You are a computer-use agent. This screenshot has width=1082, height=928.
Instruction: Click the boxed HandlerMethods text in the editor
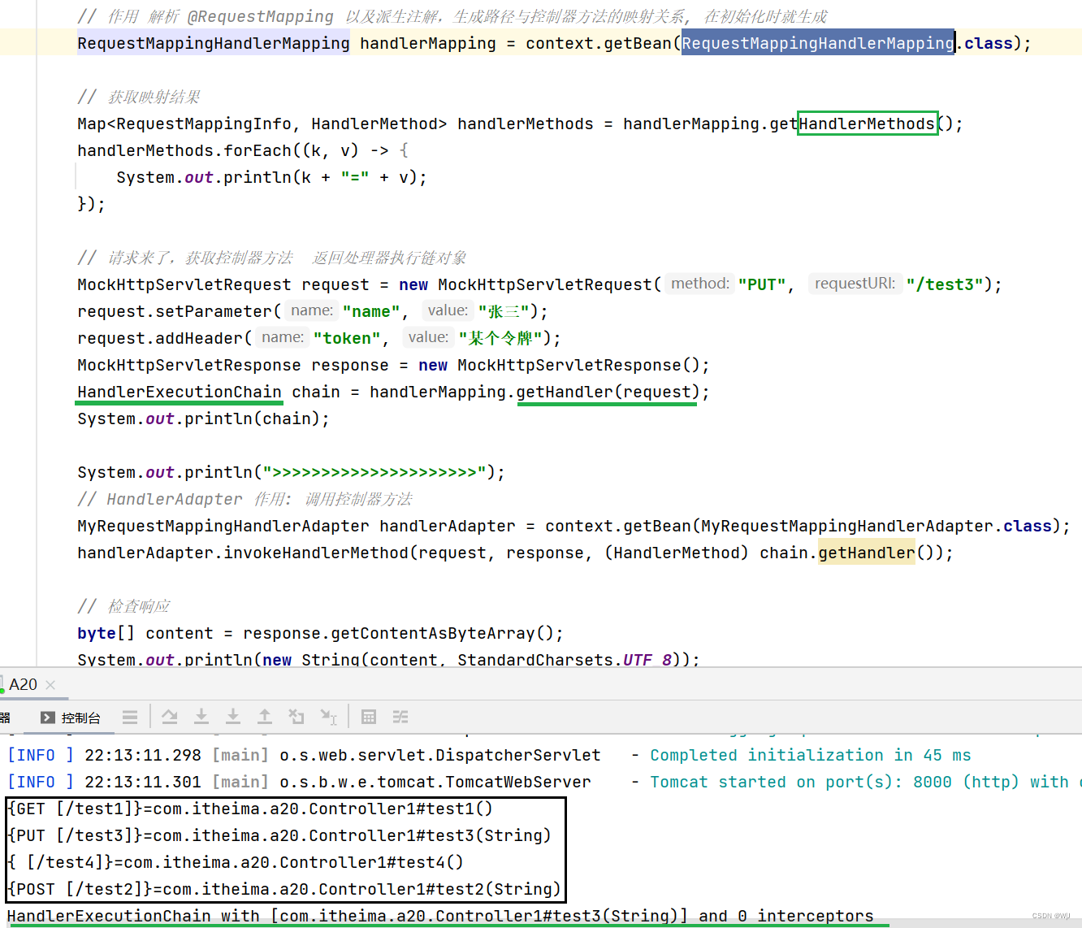(x=867, y=124)
